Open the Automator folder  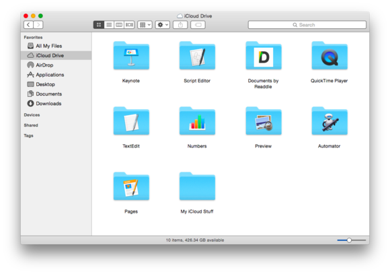coord(329,121)
